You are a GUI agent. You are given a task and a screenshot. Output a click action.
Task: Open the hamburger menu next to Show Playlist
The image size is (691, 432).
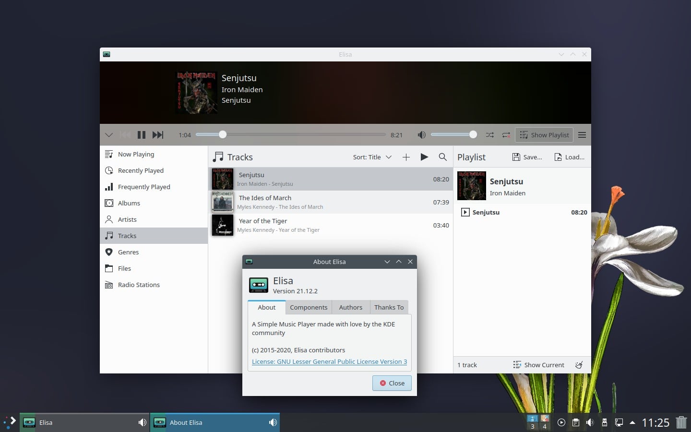point(582,135)
